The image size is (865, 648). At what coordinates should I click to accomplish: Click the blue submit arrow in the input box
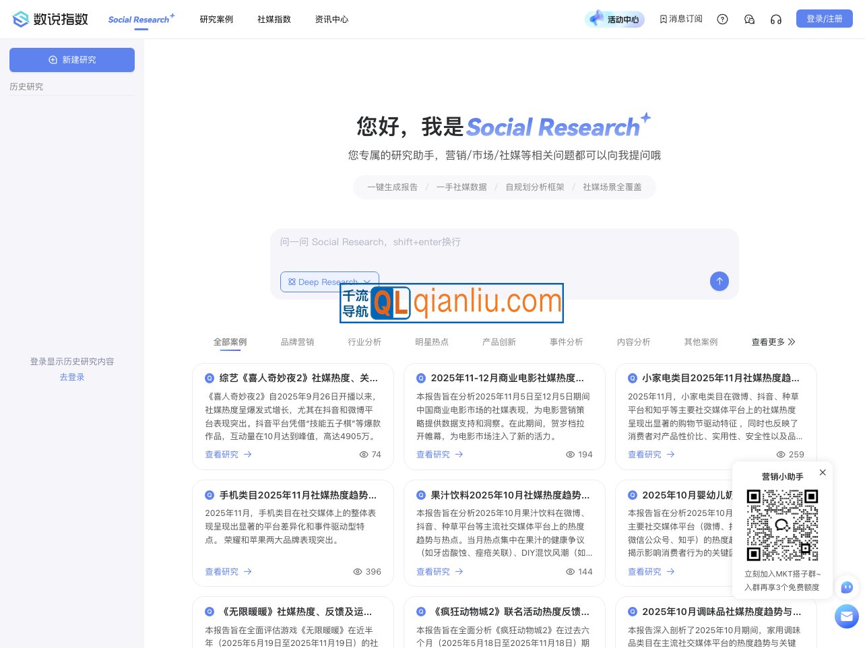(x=719, y=282)
